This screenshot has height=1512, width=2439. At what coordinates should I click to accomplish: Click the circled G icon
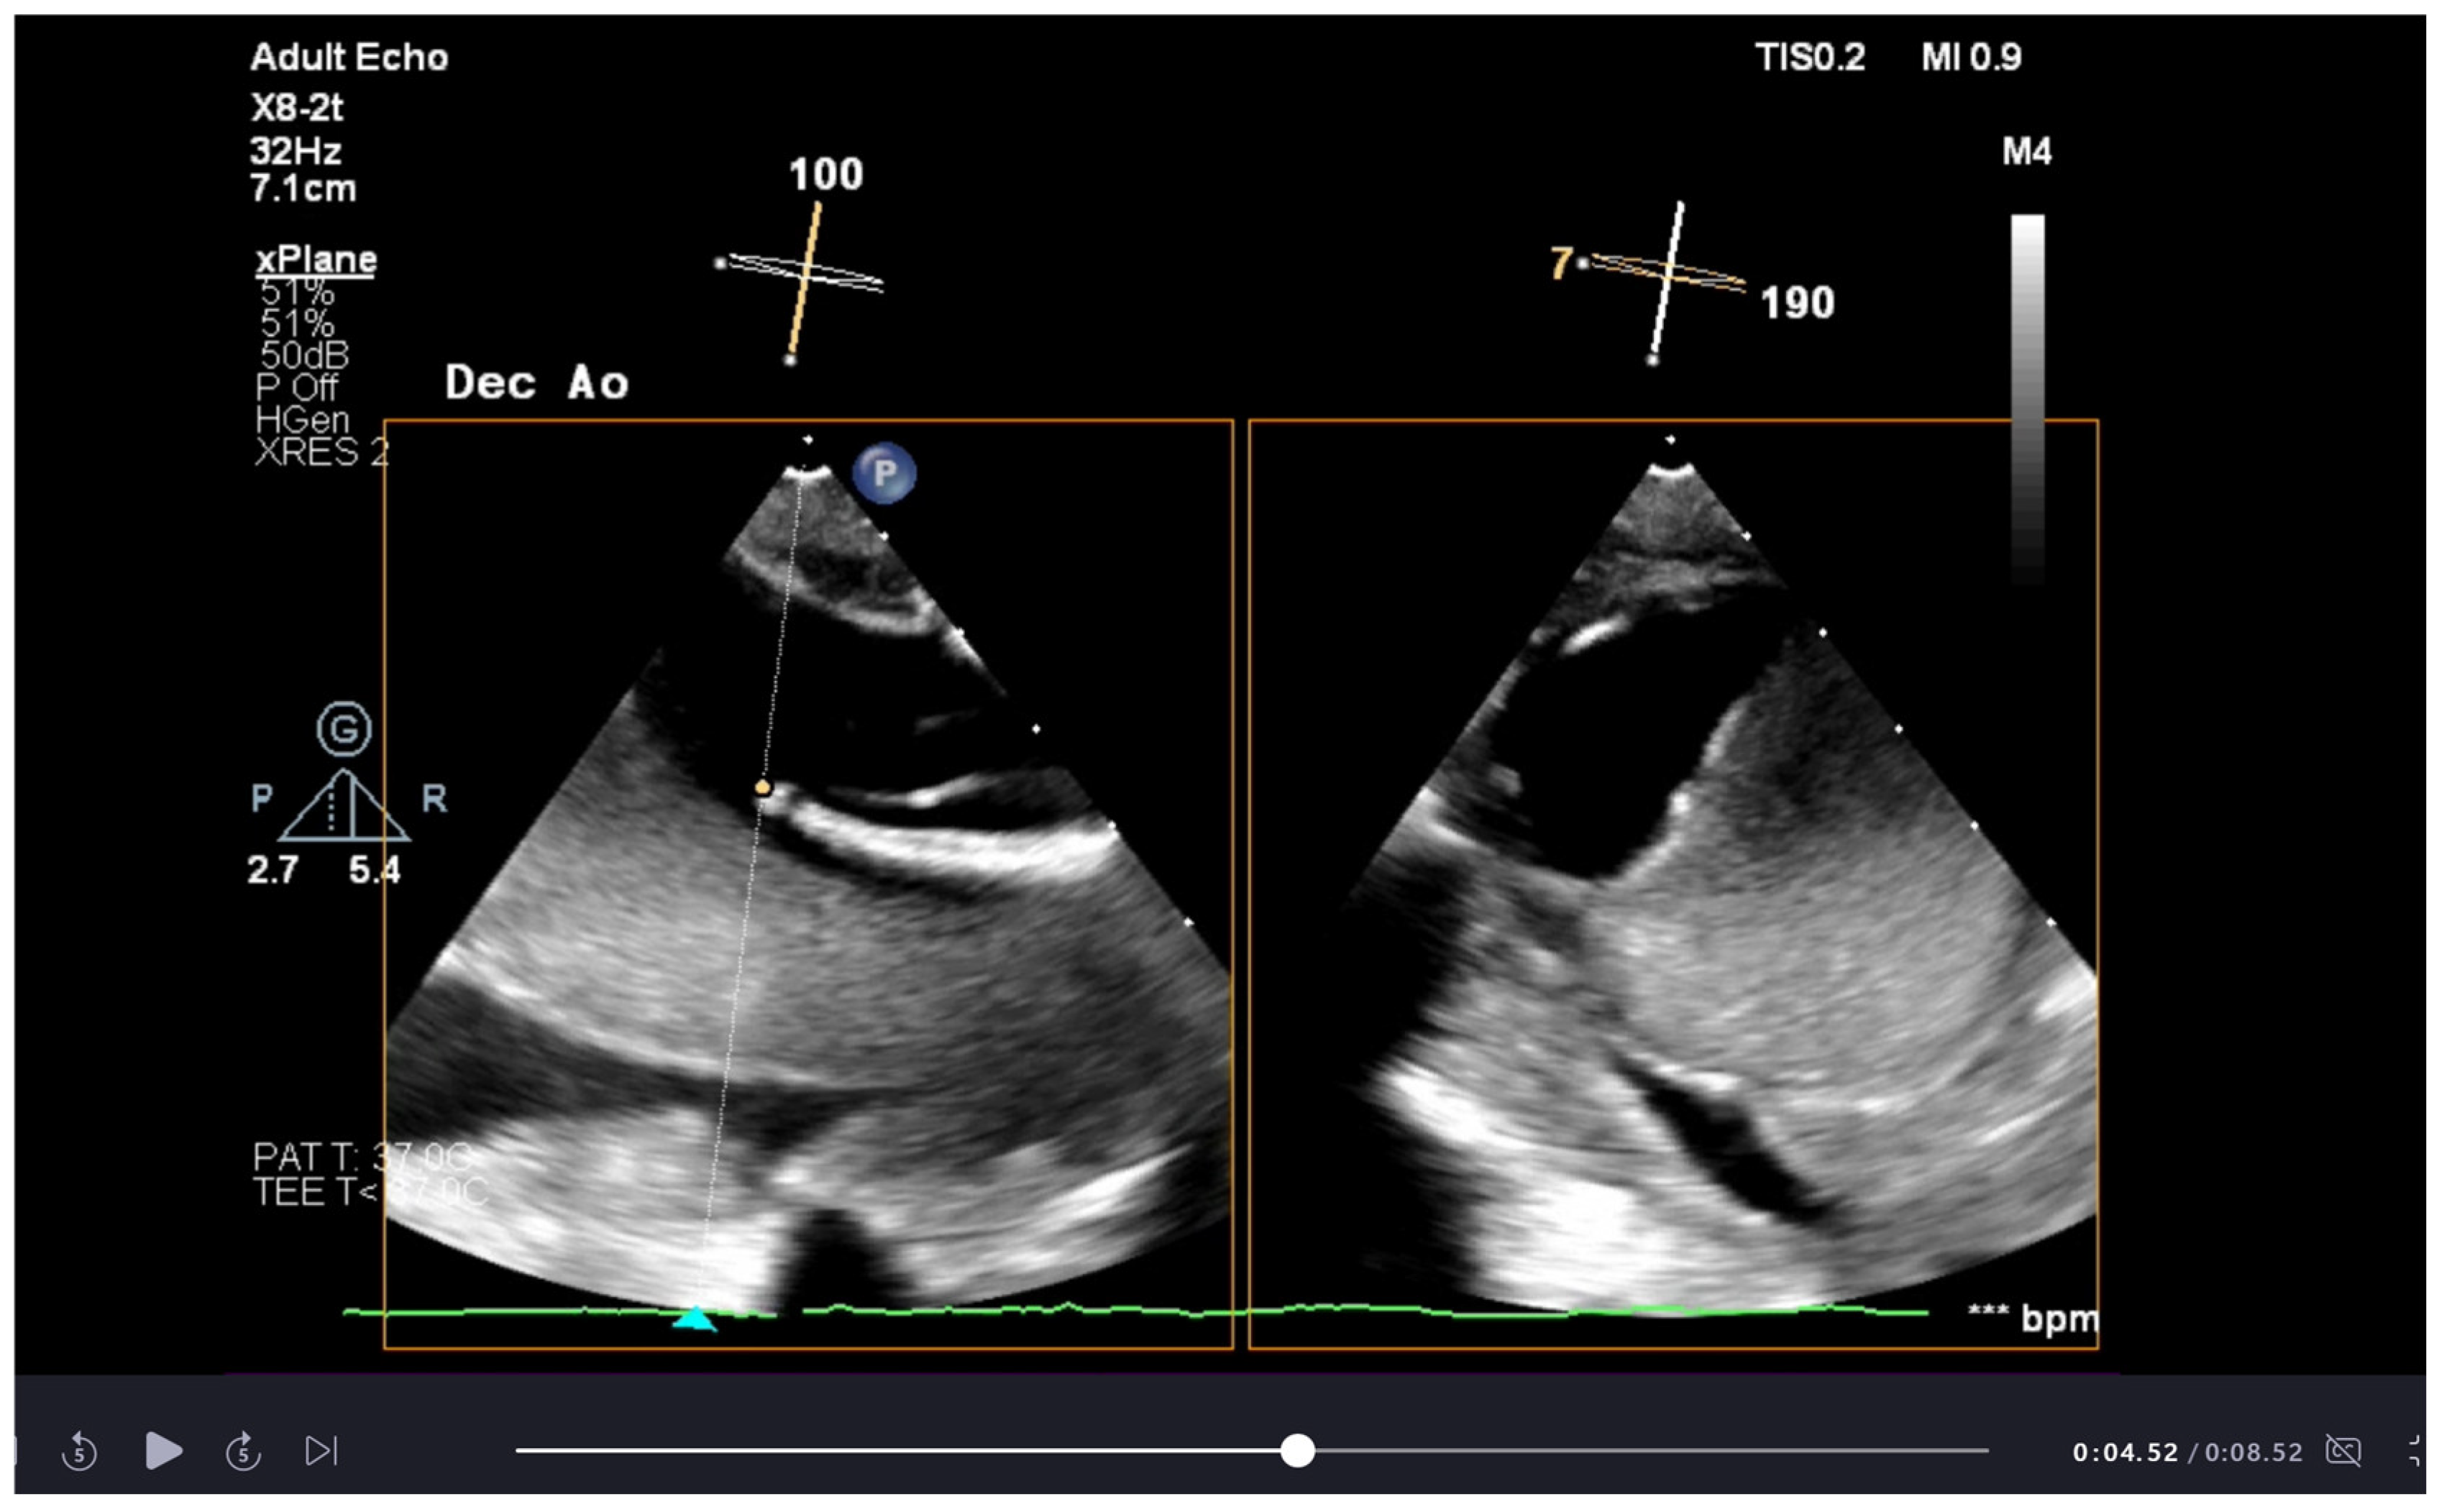click(344, 729)
